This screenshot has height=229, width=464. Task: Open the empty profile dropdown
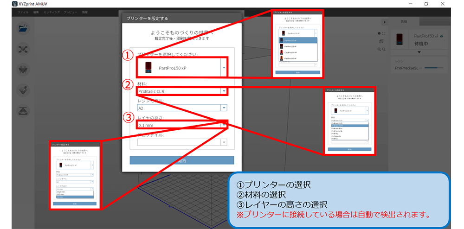click(x=182, y=142)
